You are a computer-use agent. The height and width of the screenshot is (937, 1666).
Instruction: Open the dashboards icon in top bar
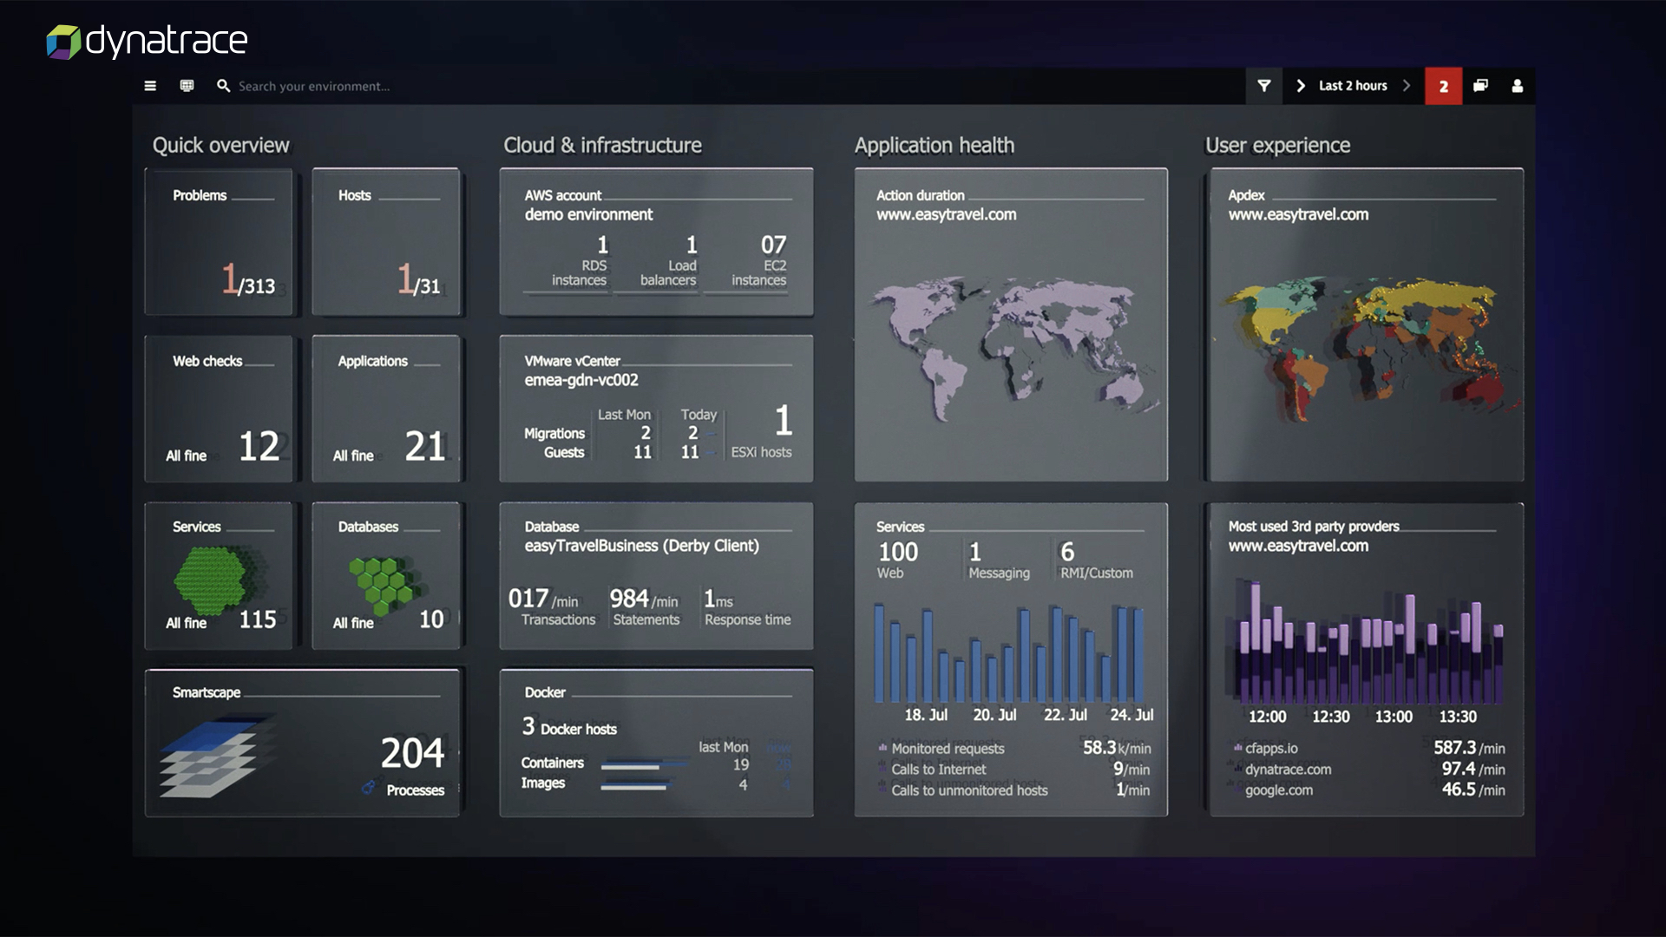tap(187, 86)
